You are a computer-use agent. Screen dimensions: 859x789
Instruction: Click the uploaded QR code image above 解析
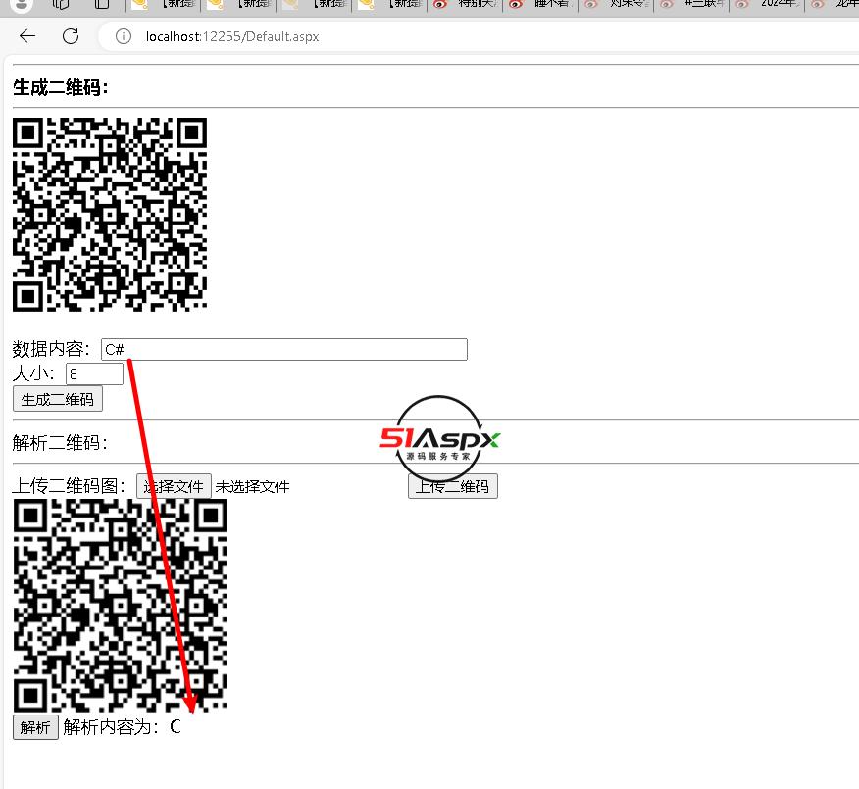tap(121, 605)
